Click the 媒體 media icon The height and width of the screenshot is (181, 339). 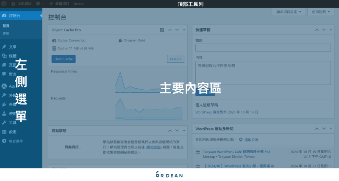pos(4,56)
